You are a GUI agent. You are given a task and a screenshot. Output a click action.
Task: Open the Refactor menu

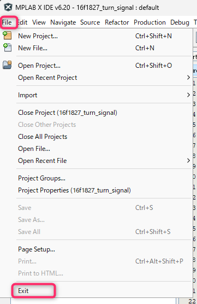click(x=117, y=22)
